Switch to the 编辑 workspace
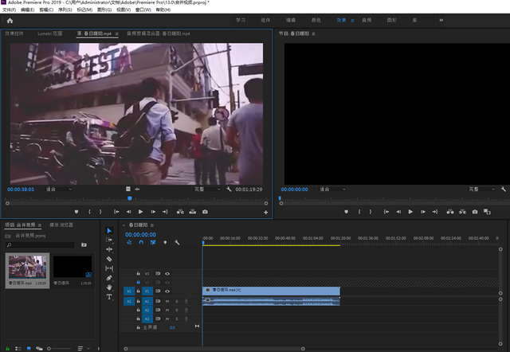 pos(291,19)
